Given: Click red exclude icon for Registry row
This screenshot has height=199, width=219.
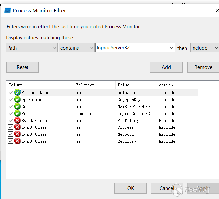Looking at the screenshot, I should 18,141.
